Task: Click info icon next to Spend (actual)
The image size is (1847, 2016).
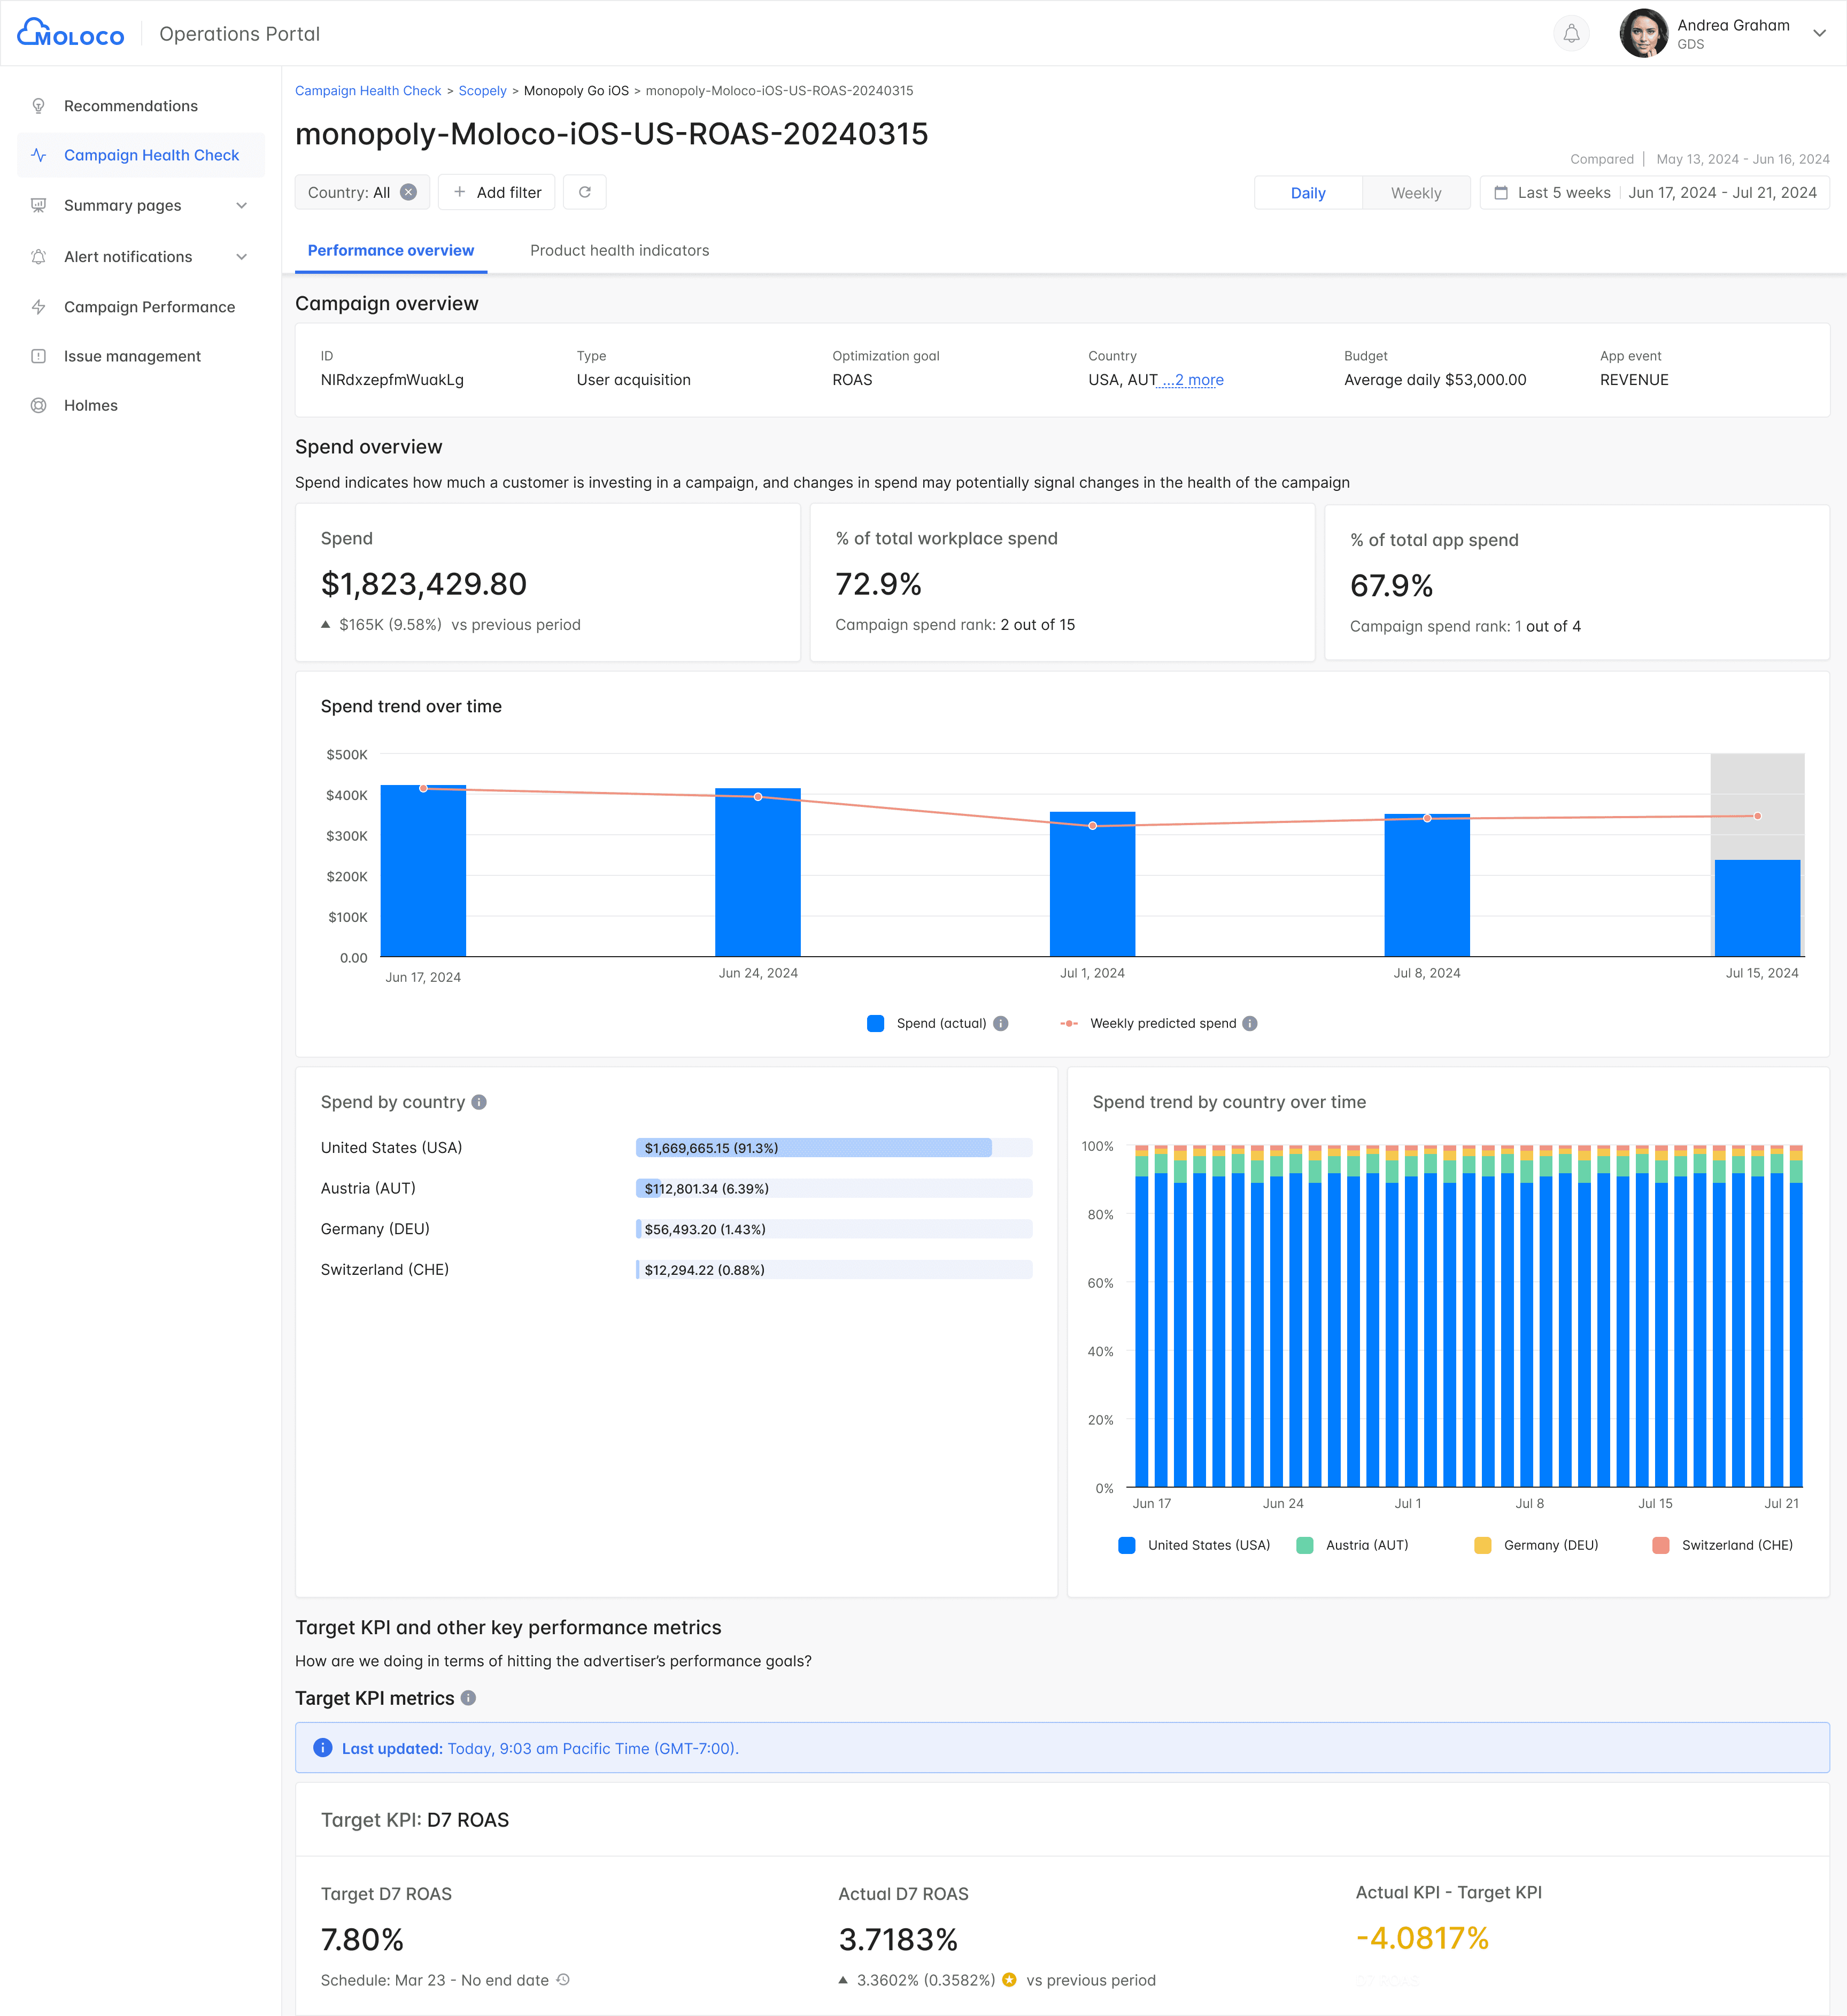Action: [1000, 1023]
